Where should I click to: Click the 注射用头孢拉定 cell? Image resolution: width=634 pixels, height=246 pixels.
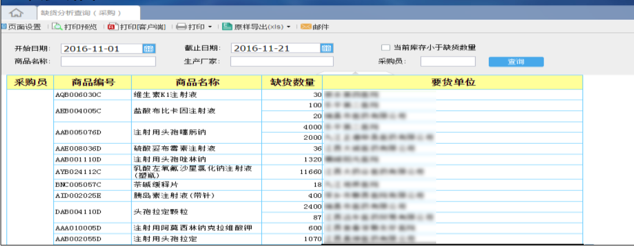click(197, 238)
